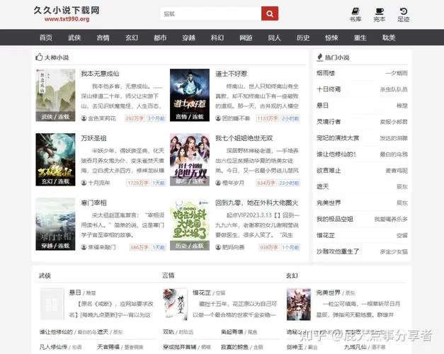Select 耽美 in the navigation bar
The height and width of the screenshot is (354, 444).
coord(389,38)
